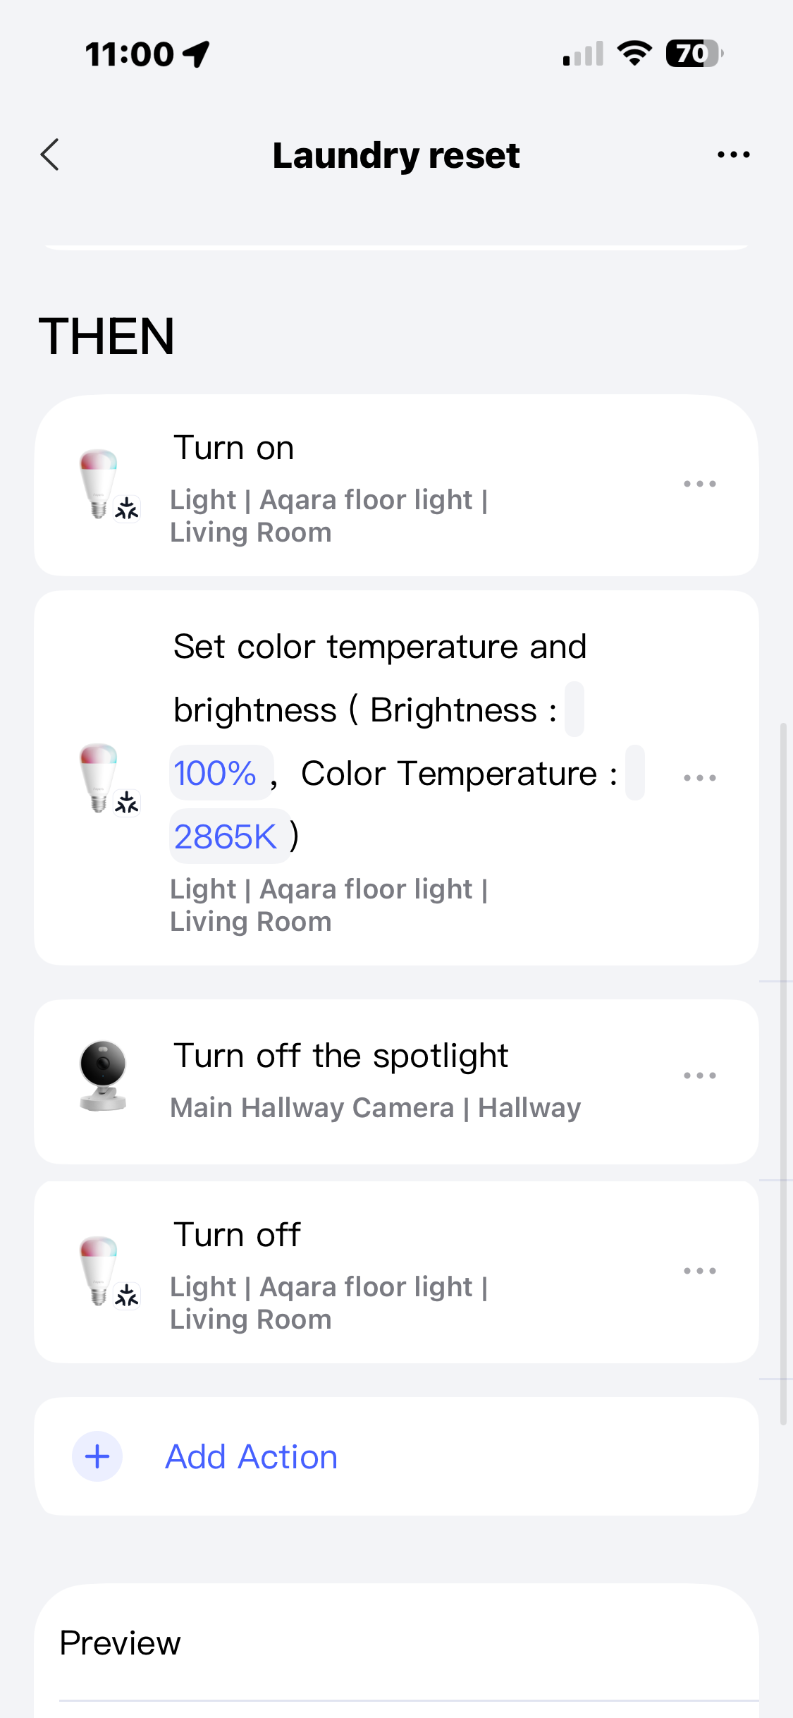Viewport: 793px width, 1718px height.
Task: Select the Turn off action title
Action: pos(238,1235)
